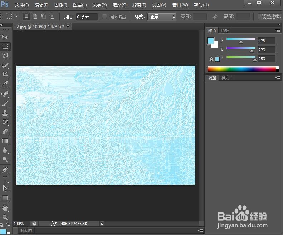Select the Blur tool
Image resolution: width=283 pixels, height=235 pixels.
[5, 150]
